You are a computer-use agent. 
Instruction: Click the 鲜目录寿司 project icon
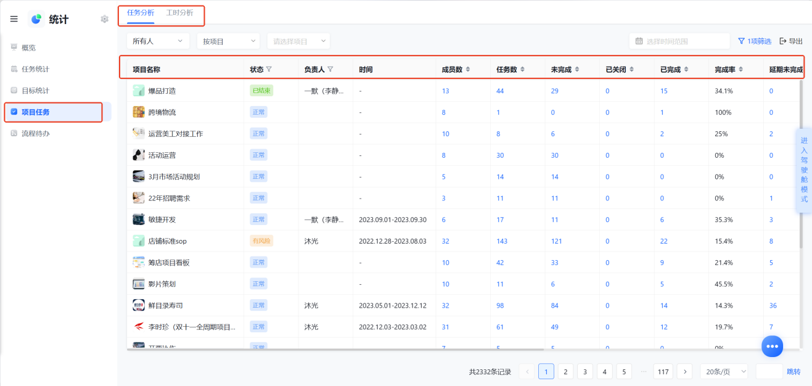pos(139,305)
